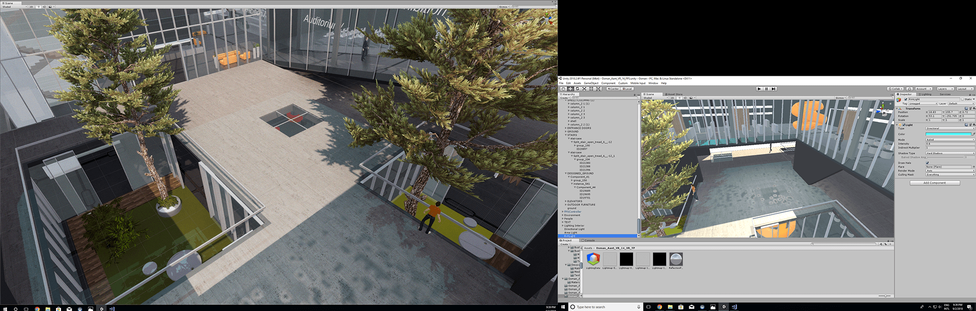This screenshot has width=976, height=311.
Task: Click the Add Component button
Action: pos(934,183)
